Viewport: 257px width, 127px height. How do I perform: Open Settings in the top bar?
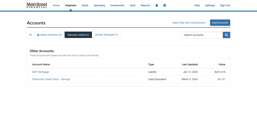[x=210, y=5]
